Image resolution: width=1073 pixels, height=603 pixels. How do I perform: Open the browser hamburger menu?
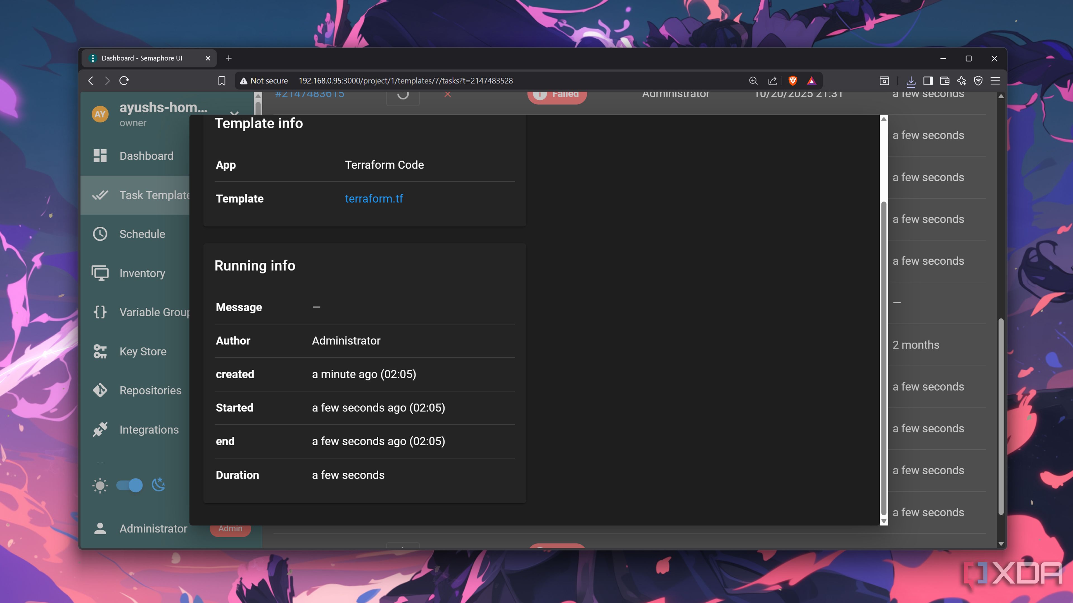[x=995, y=81]
